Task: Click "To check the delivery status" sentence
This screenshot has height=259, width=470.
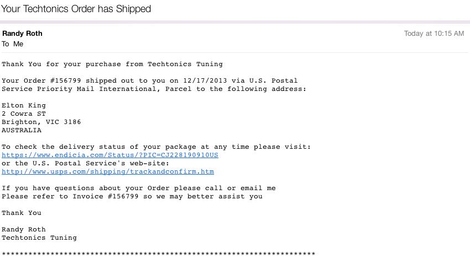Action: click(x=156, y=147)
